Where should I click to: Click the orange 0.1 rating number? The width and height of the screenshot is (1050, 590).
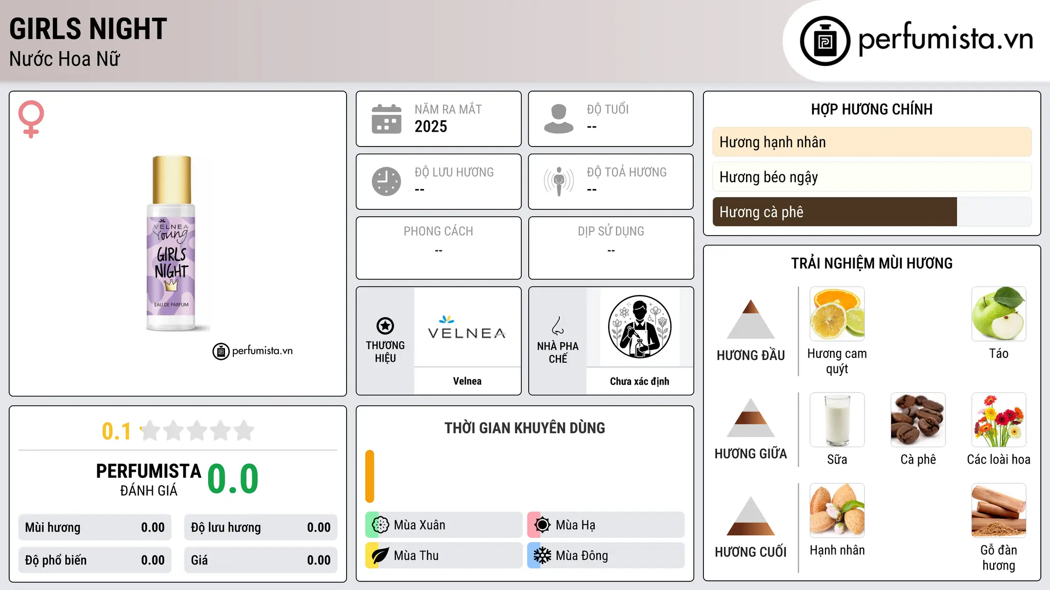[x=116, y=431]
